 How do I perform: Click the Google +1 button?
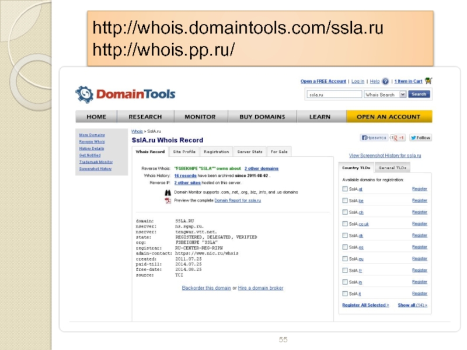pyautogui.click(x=398, y=138)
